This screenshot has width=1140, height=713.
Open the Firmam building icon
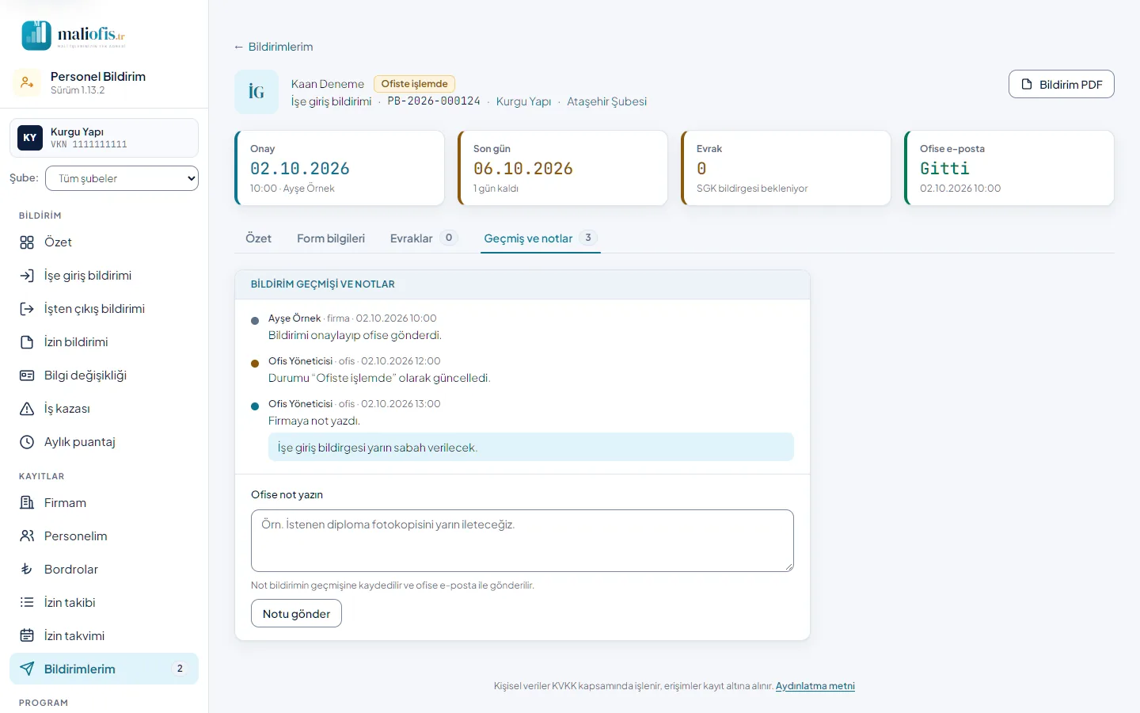27,503
